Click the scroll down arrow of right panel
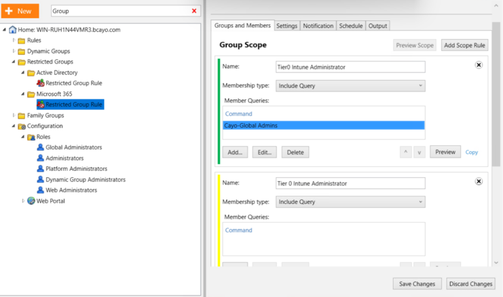The width and height of the screenshot is (503, 297). (496, 263)
